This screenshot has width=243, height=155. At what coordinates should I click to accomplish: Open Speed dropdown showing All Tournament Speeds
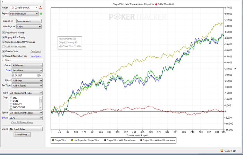point(26,113)
